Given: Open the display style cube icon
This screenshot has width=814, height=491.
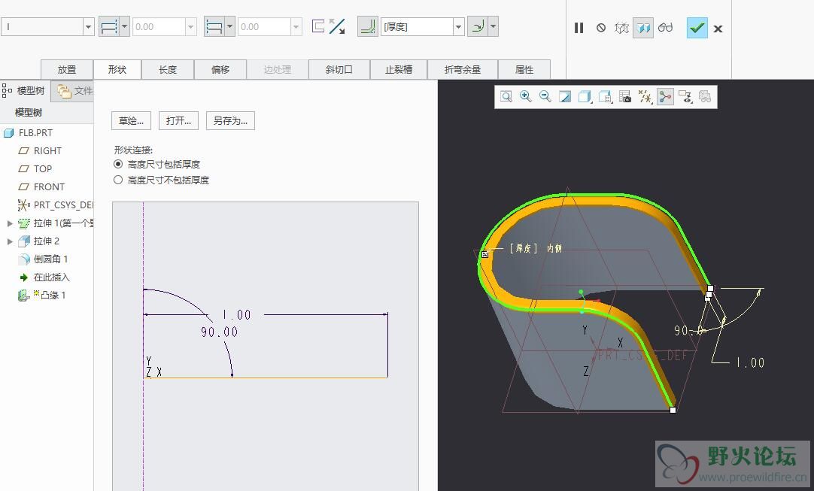Looking at the screenshot, I should pyautogui.click(x=585, y=96).
